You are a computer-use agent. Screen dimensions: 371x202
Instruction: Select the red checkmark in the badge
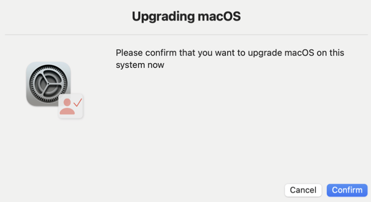(78, 103)
